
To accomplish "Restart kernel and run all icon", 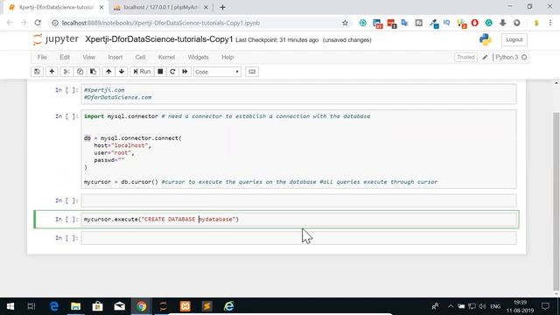I will 185,72.
